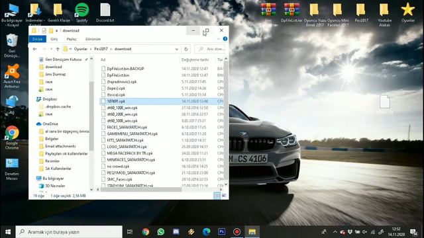Screen dimensions: 424x238
Task: Select Bu bilgisayar in the navigation pane
Action: click(x=53, y=178)
